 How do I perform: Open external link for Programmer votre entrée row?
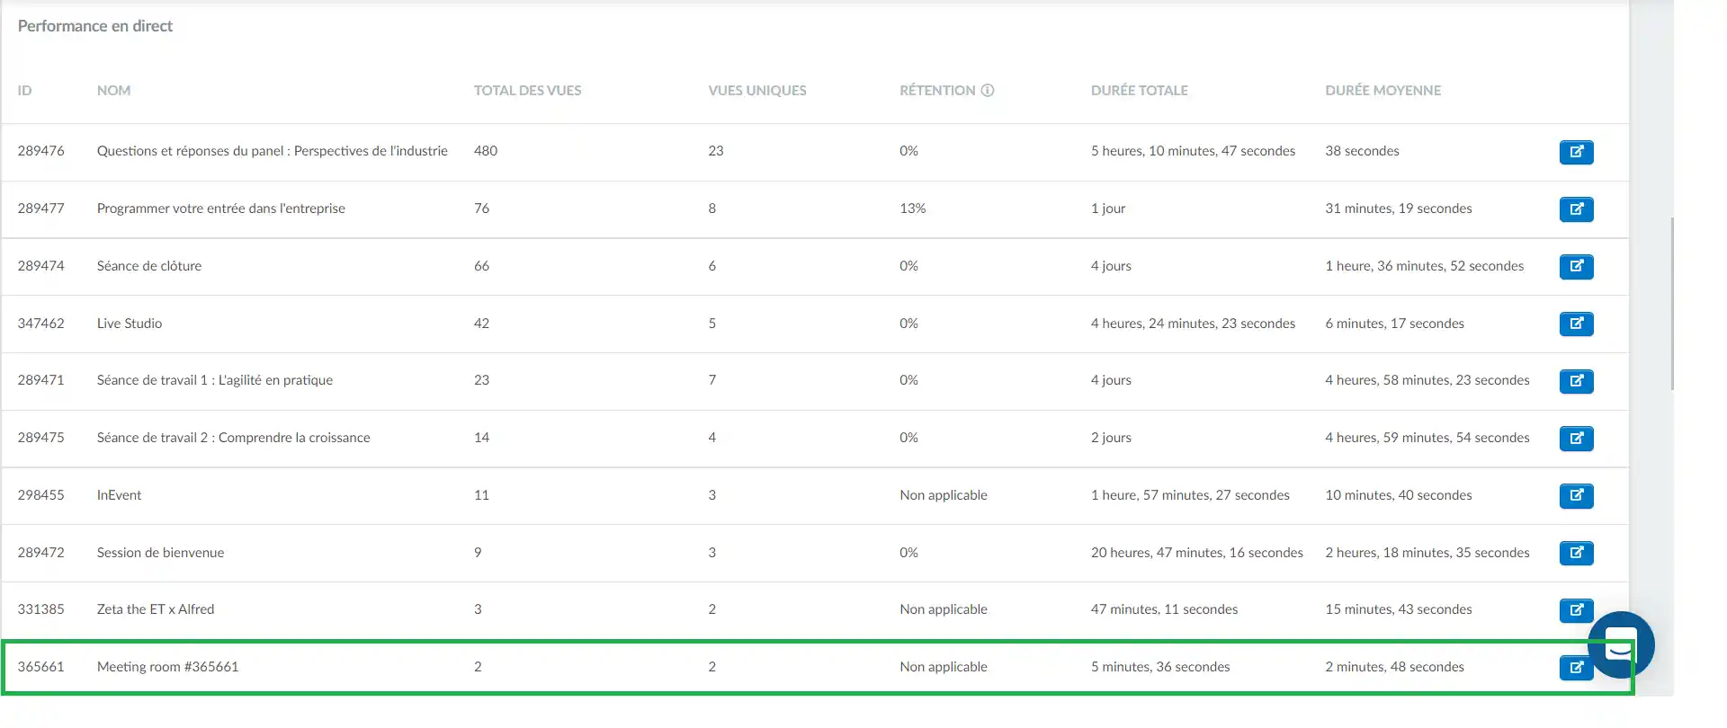[1576, 209]
